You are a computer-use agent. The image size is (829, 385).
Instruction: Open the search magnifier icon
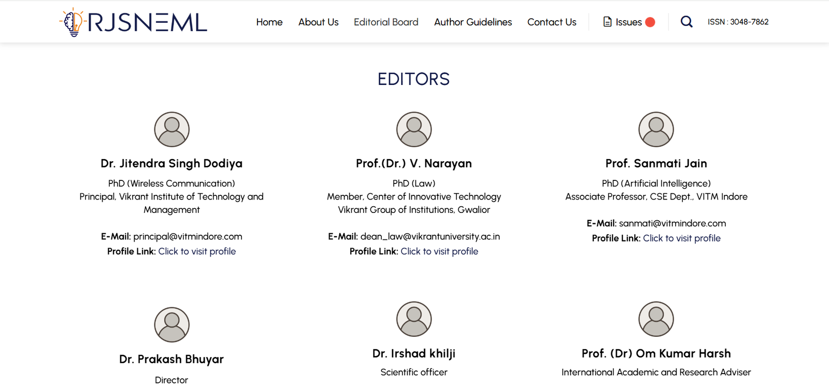pos(687,22)
